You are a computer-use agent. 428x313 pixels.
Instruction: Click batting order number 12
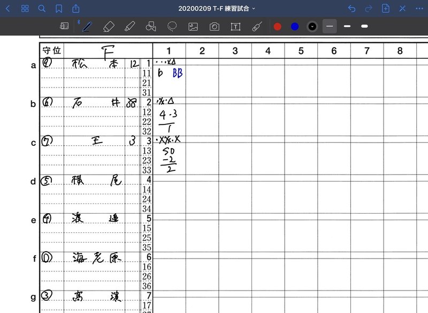(147, 112)
